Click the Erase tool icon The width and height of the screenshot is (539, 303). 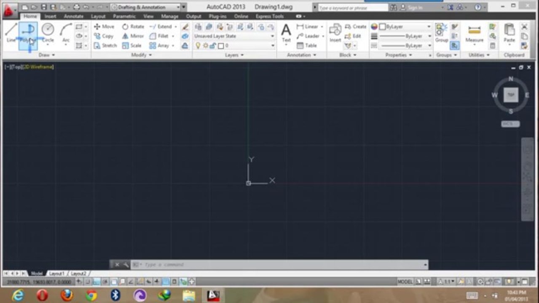[x=185, y=27]
